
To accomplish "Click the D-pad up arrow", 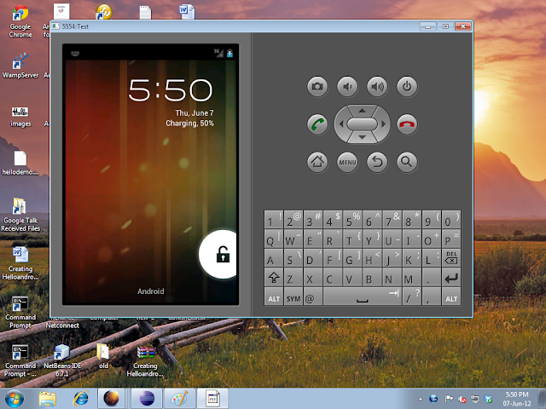I will [x=362, y=111].
